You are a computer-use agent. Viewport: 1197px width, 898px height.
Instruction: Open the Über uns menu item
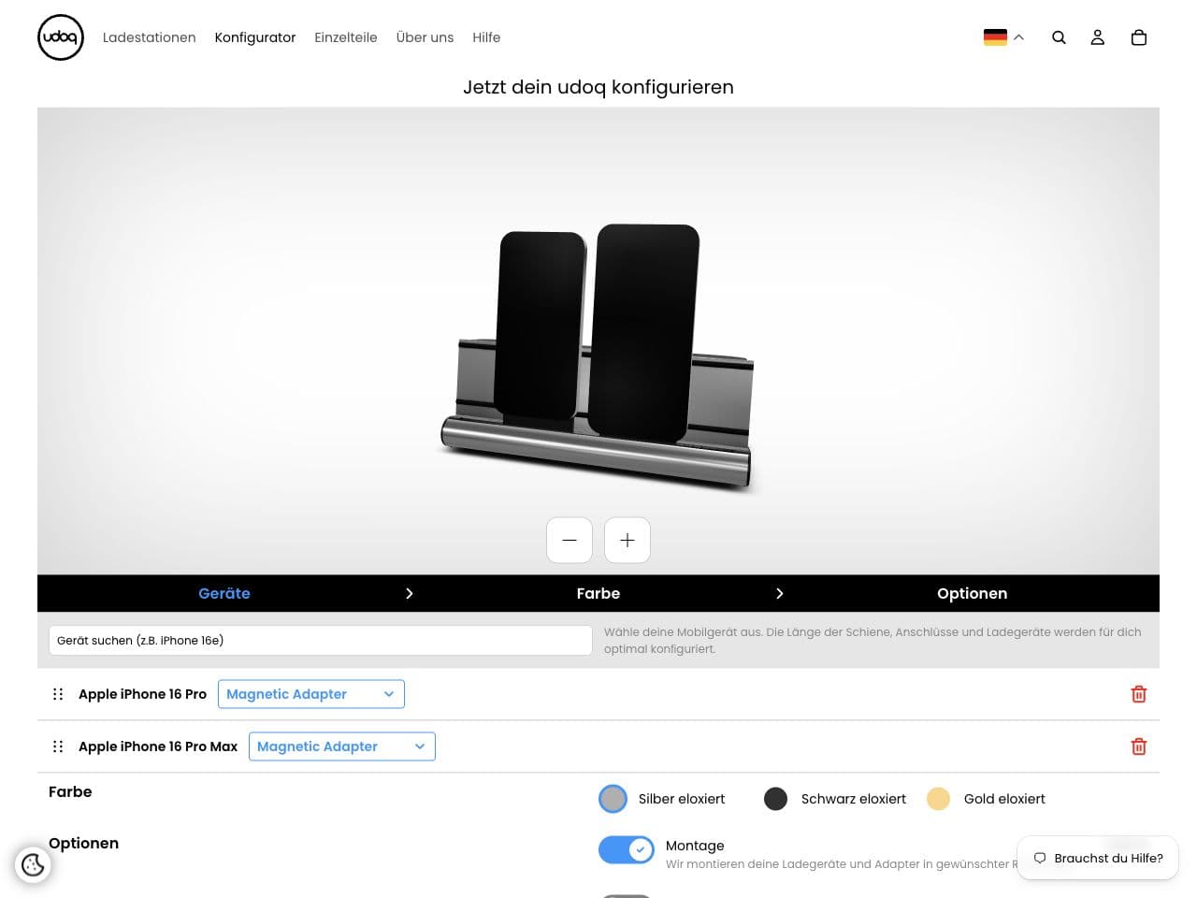(x=425, y=37)
